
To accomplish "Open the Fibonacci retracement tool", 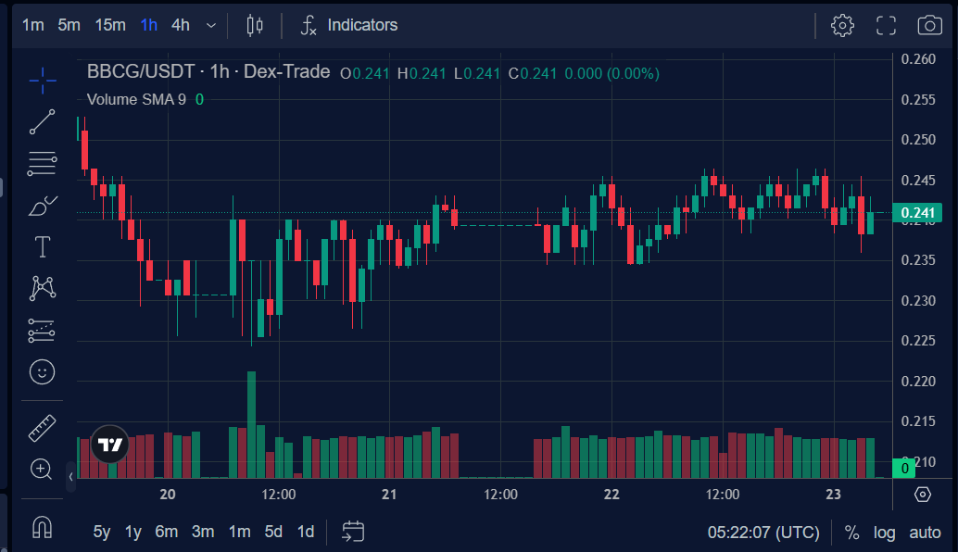I will [43, 164].
